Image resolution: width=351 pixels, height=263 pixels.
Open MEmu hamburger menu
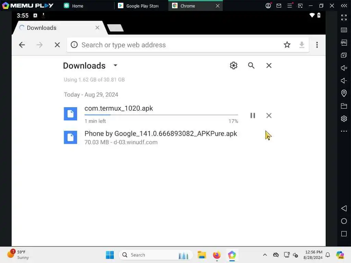pos(290,5)
